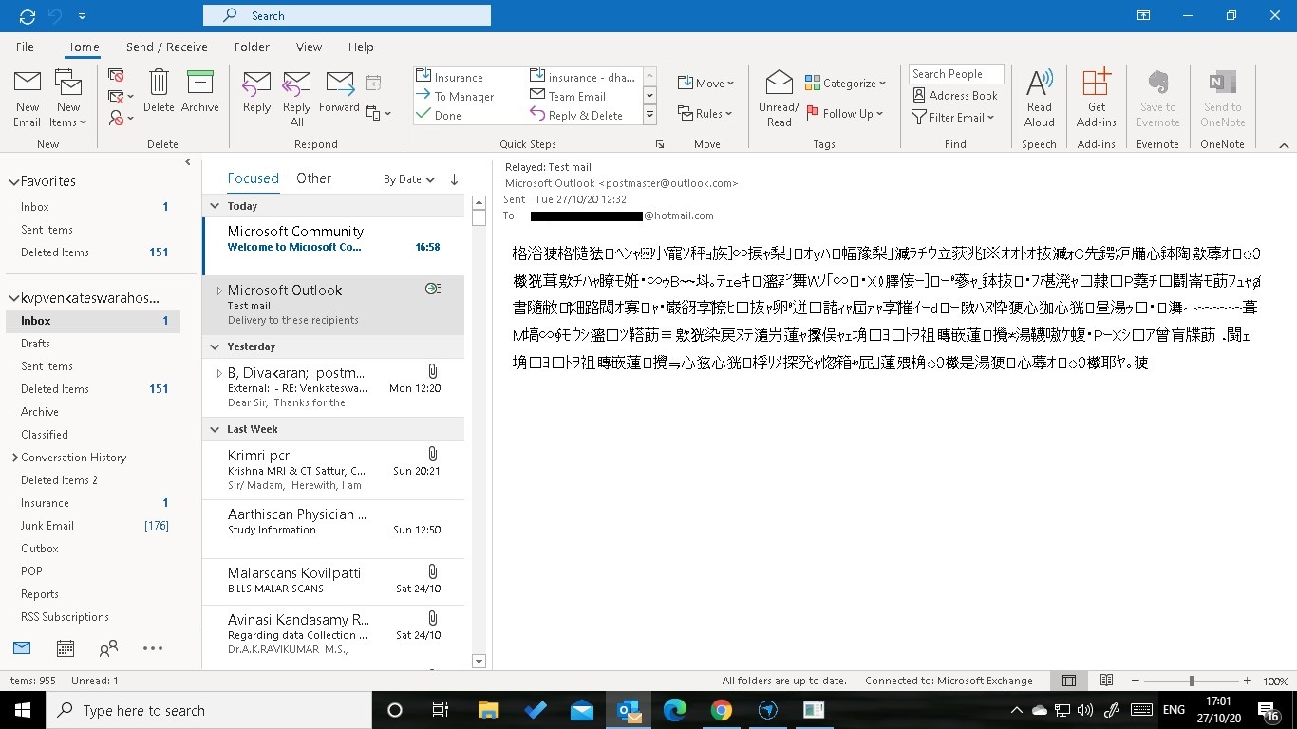Open the Microsoft Community welcome email

coord(333,245)
